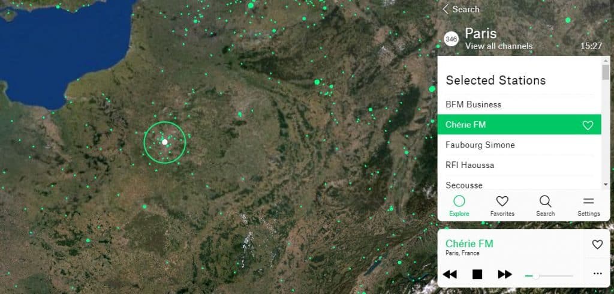The width and height of the screenshot is (614, 294).
Task: Open the Settings tab icon
Action: pyautogui.click(x=588, y=202)
